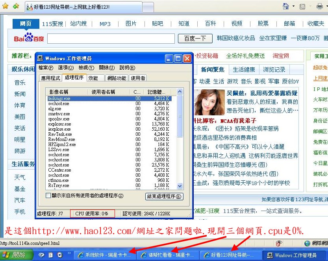Click the process list scroll up arrow
This screenshot has width=328, height=261.
coord(180,92)
